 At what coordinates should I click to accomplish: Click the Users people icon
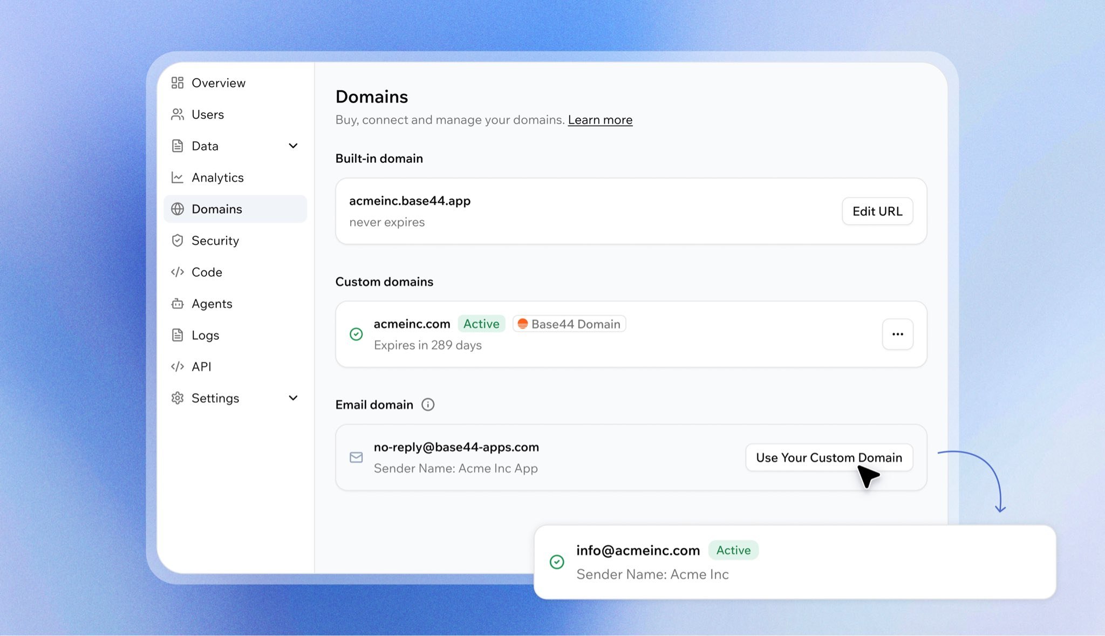(x=178, y=114)
